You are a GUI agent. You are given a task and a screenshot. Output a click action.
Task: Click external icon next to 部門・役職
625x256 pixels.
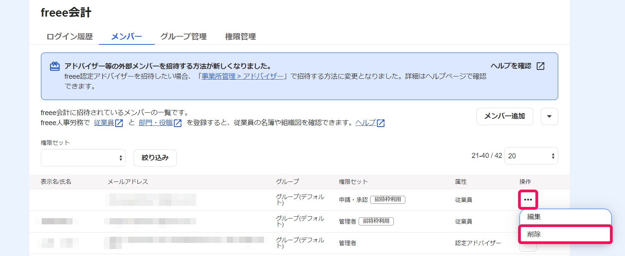(178, 123)
